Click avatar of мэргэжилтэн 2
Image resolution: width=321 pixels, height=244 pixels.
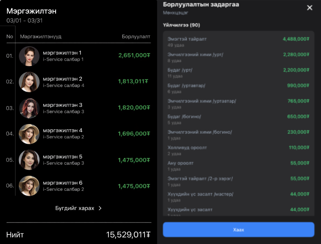(x=29, y=82)
